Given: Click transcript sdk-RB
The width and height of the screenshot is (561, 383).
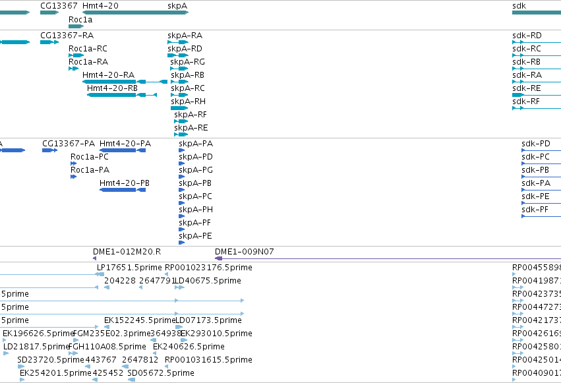Looking at the screenshot, I should 526,62.
